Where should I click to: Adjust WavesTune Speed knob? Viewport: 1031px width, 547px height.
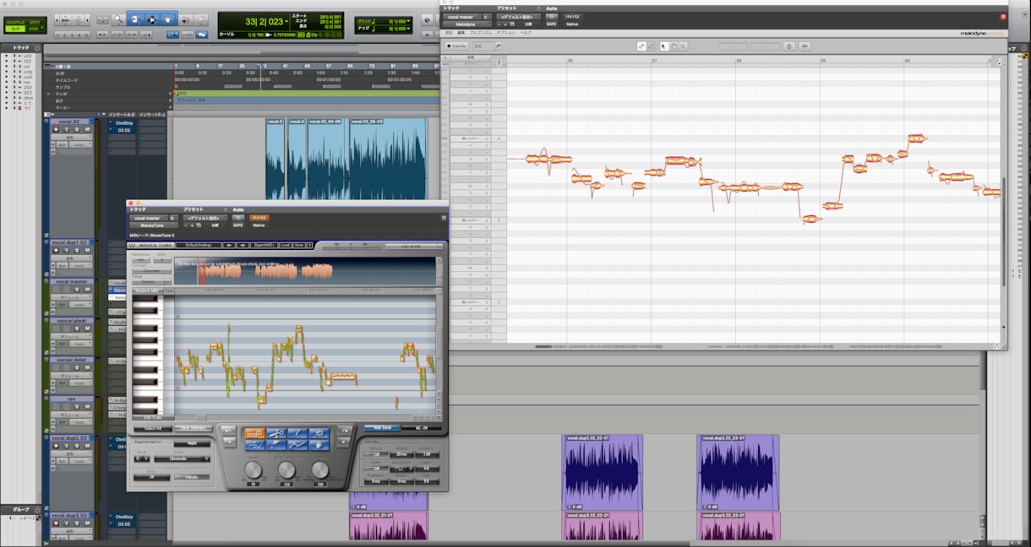click(254, 469)
